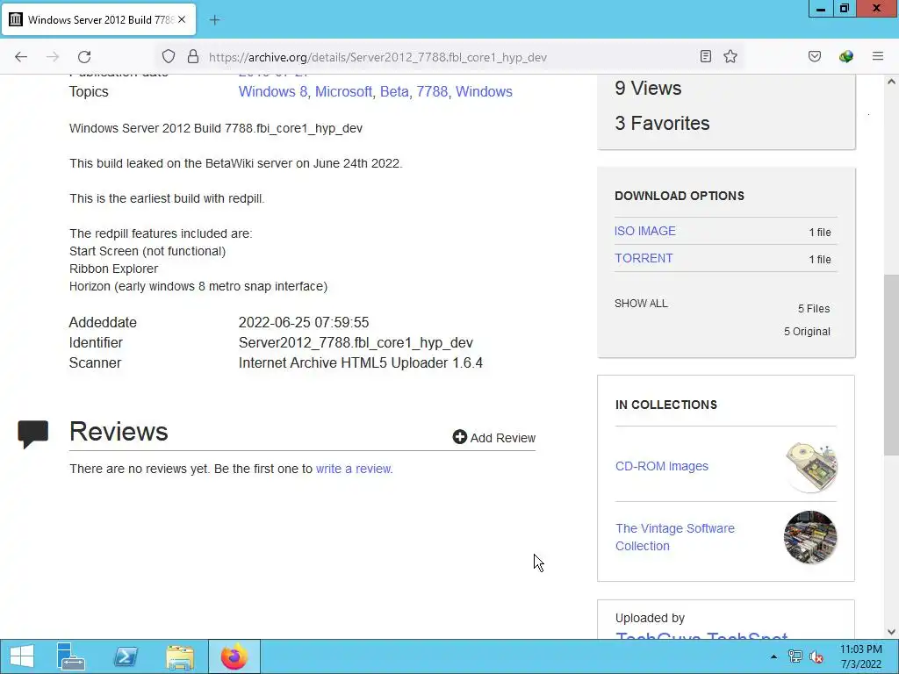Viewport: 899px width, 674px height.
Task: Click the Reviews speech bubble icon
Action: pyautogui.click(x=33, y=434)
